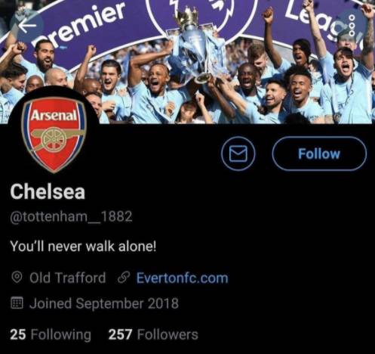Screen dimensions: 375x354
Task: Tap the "You'll never walk alone!" bio
Action: coord(83,246)
